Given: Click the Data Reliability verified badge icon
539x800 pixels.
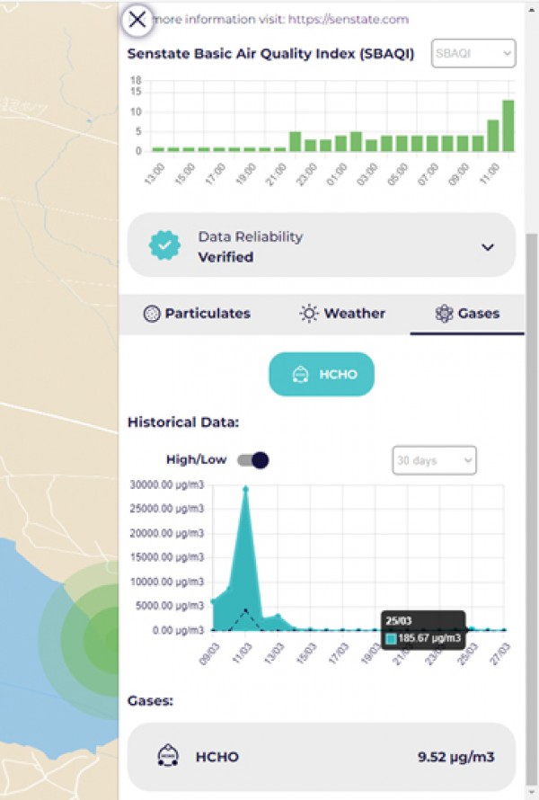Looking at the screenshot, I should point(164,245).
